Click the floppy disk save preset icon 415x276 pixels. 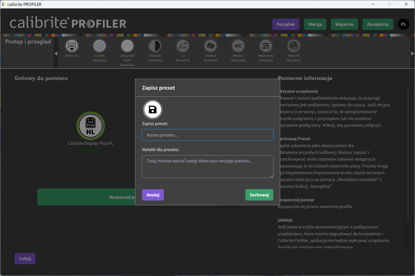(153, 109)
